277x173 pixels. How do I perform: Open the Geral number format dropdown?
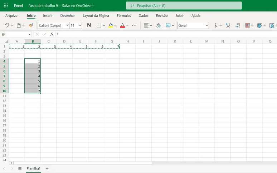(193, 25)
